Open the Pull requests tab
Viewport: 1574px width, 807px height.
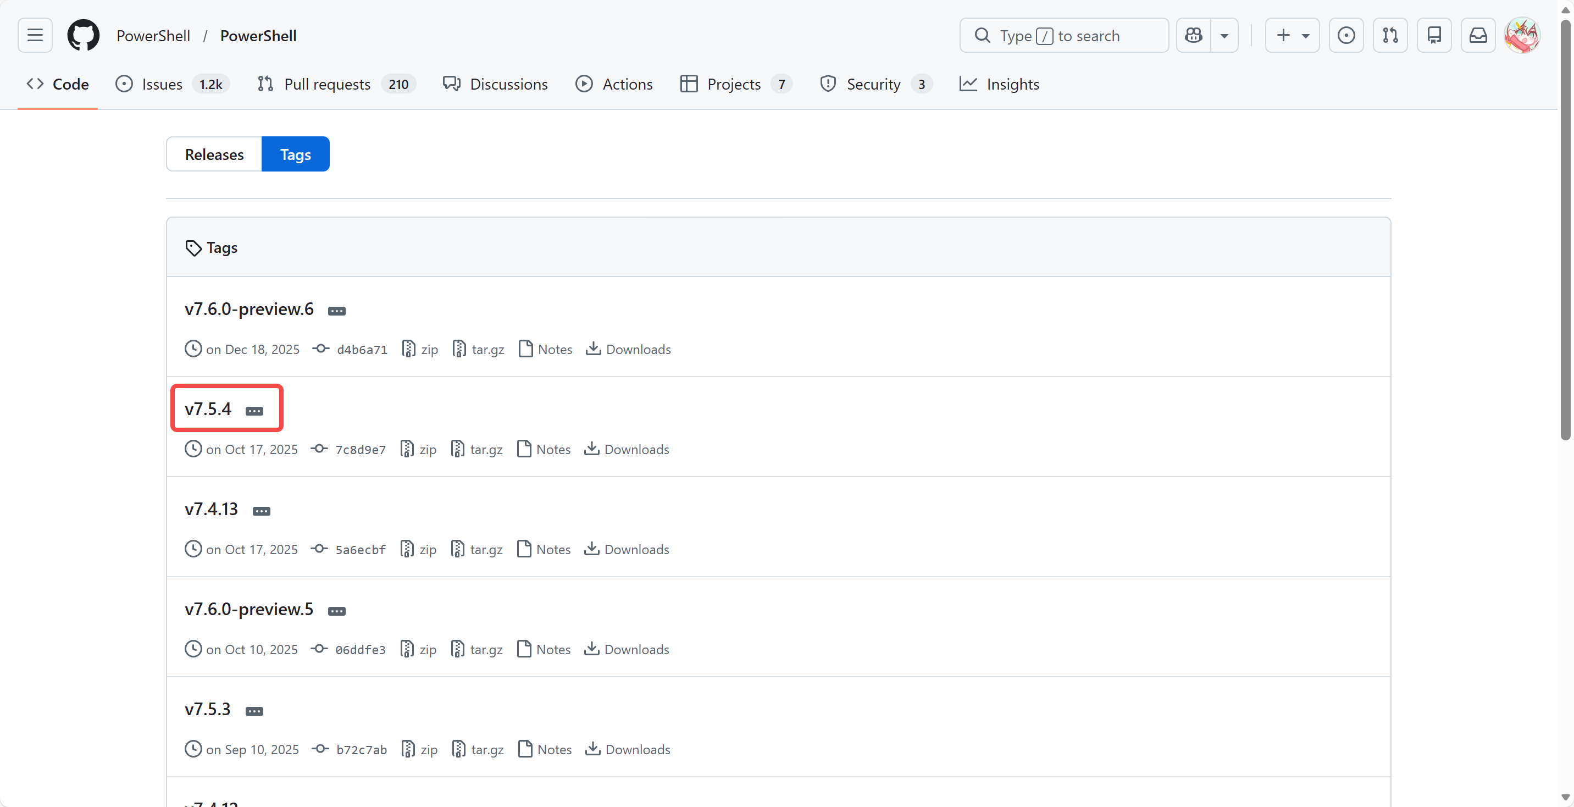point(327,84)
